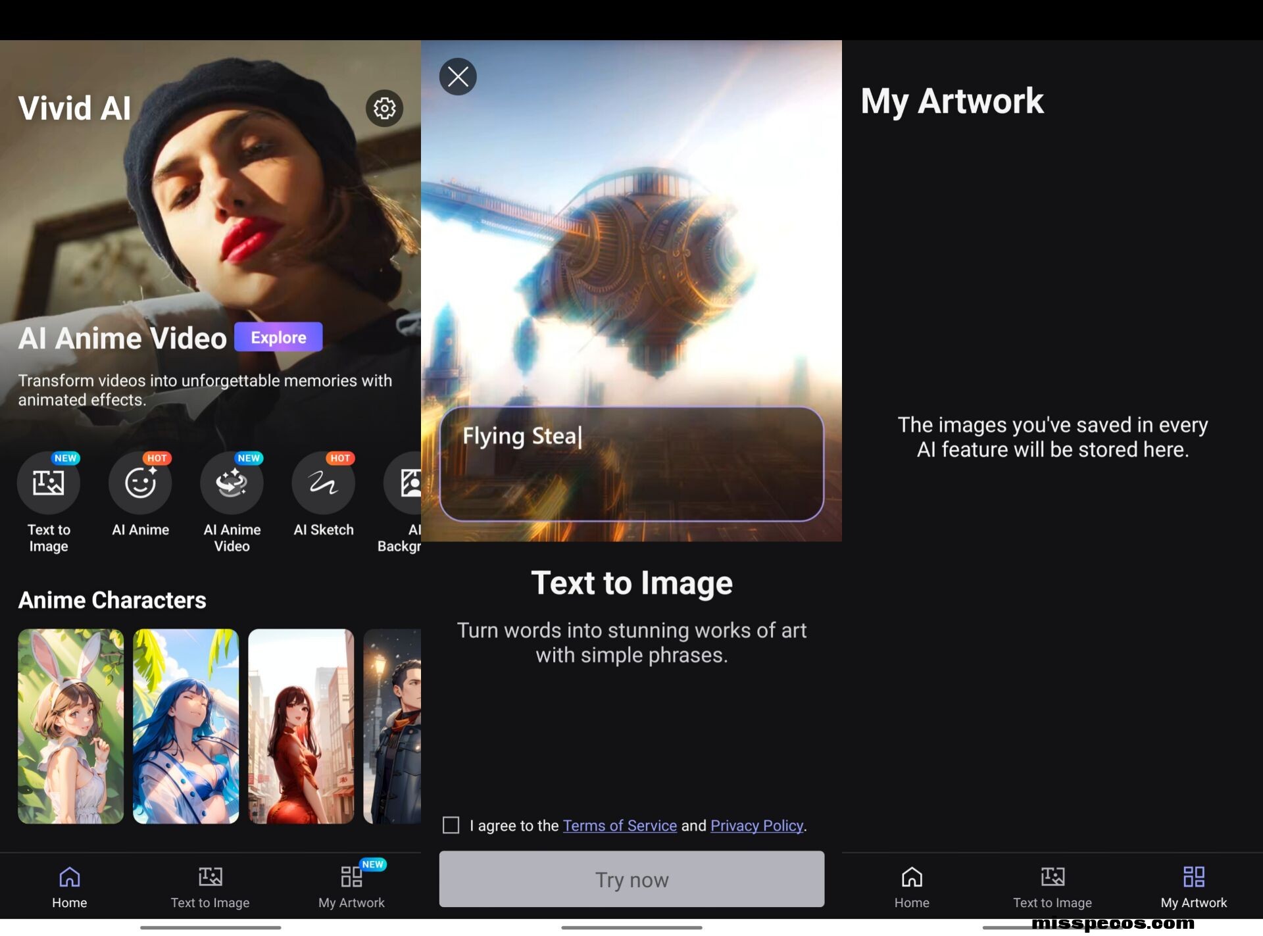Tap Home tab on My Artwork screen

tap(912, 888)
